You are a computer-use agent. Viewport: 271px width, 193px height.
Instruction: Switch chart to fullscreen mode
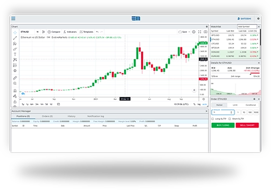click(200, 32)
